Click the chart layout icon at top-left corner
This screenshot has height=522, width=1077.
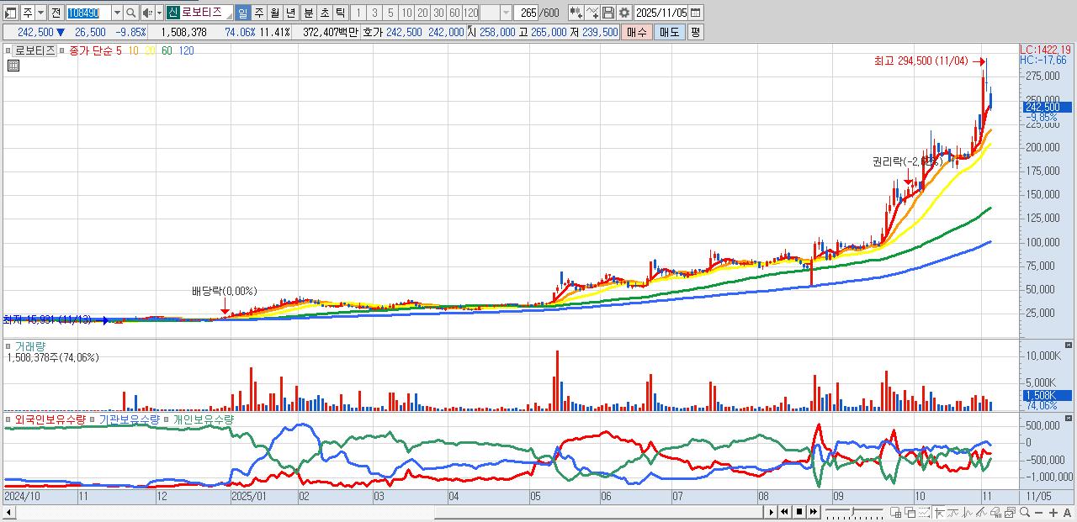11,13
